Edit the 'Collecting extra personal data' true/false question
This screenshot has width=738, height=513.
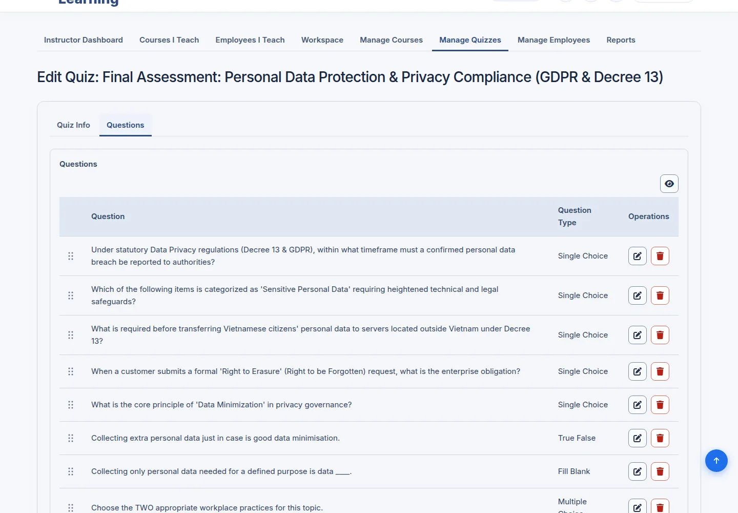point(638,438)
